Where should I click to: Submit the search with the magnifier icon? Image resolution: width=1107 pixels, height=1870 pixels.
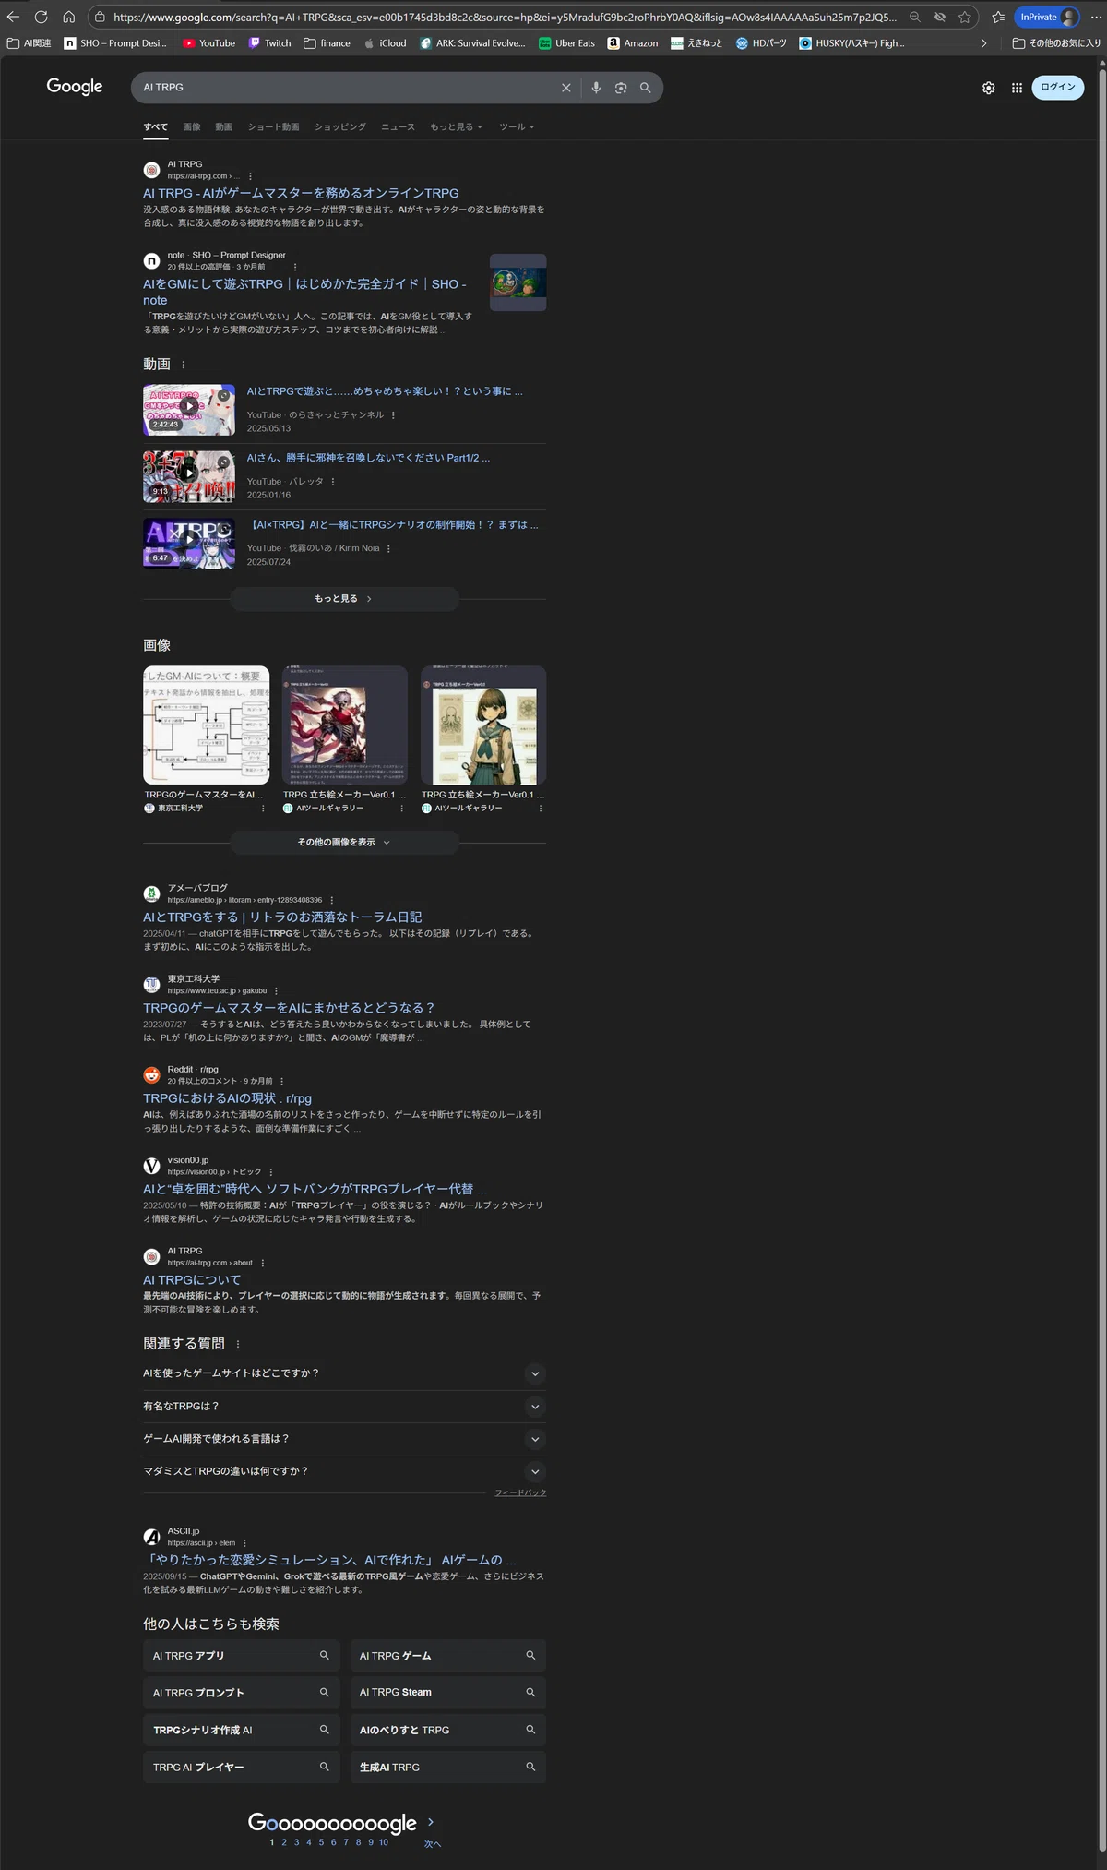(646, 88)
